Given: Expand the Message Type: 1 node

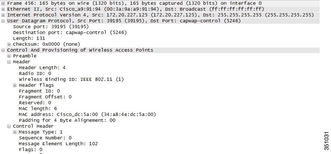Looking at the screenshot, I should click(15, 132).
